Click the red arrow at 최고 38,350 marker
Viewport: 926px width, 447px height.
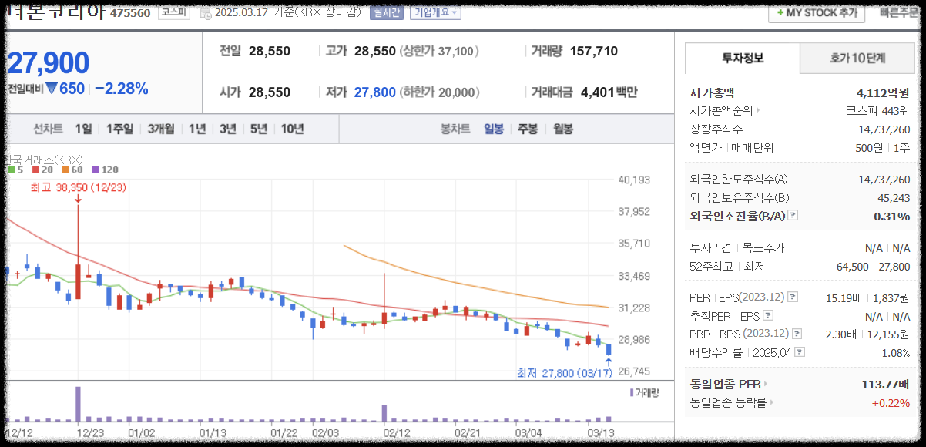pyautogui.click(x=79, y=199)
